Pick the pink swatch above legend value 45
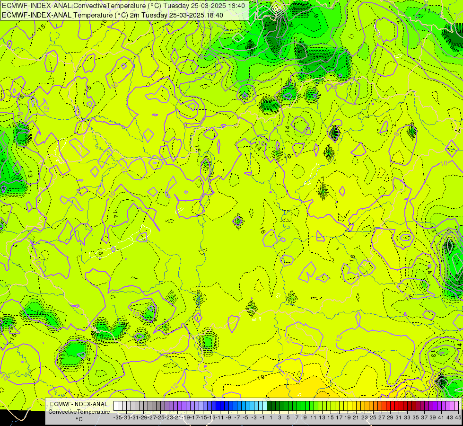The image size is (463, 426). (457, 406)
